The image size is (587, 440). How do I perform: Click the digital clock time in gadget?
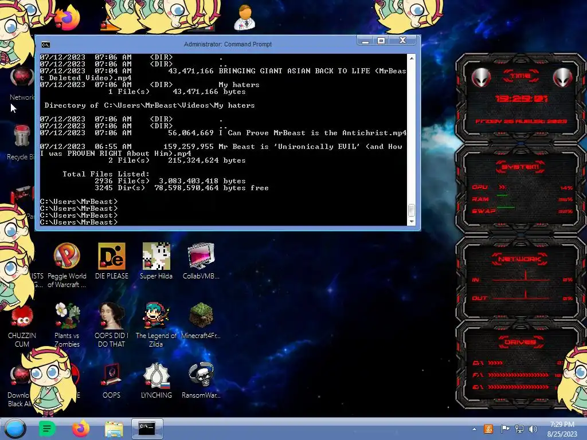pos(521,99)
